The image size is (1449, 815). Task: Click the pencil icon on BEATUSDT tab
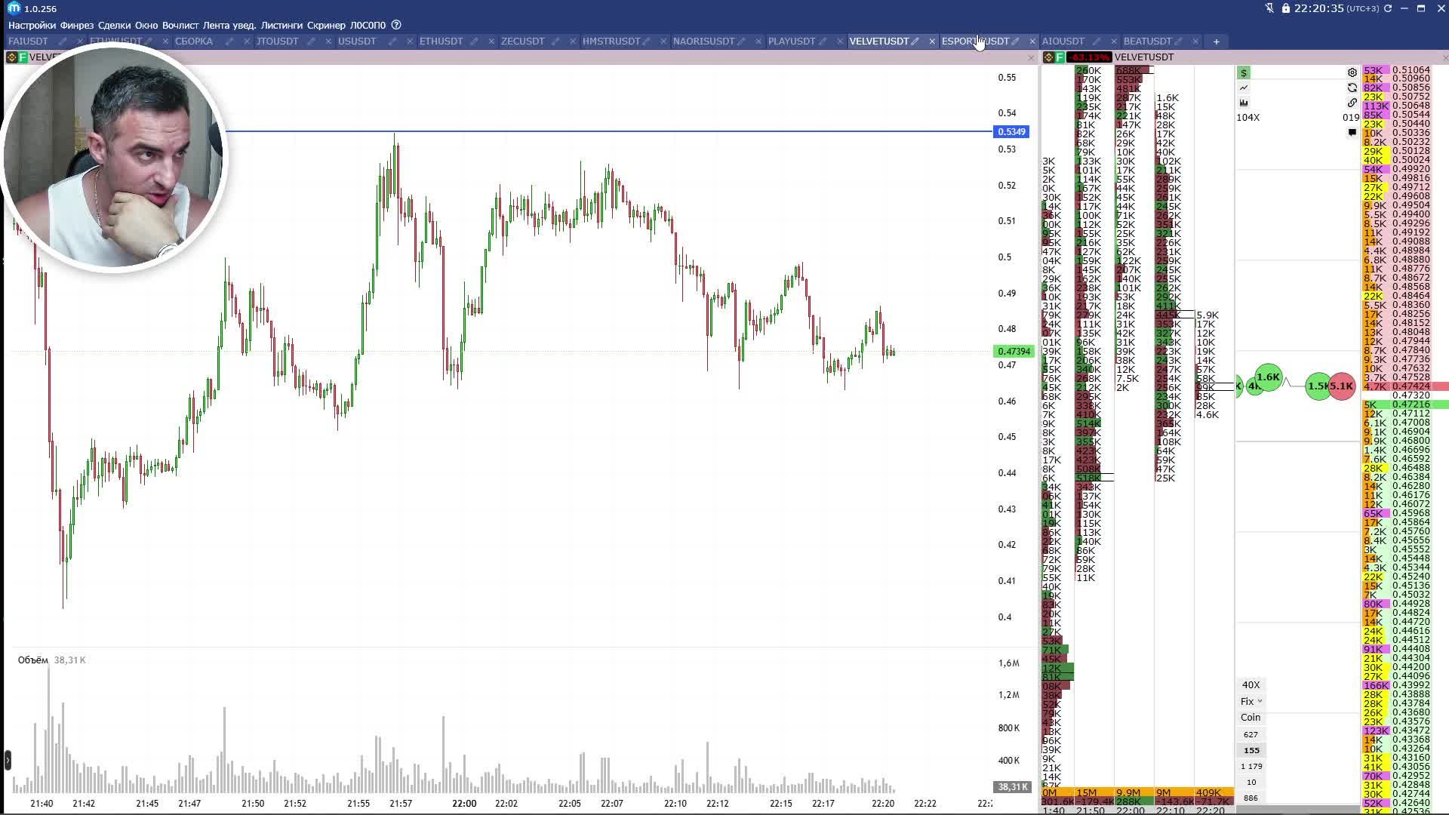(1177, 42)
